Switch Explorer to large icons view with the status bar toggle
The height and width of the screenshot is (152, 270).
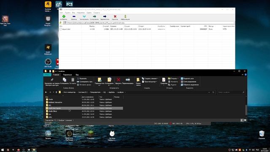[245, 120]
